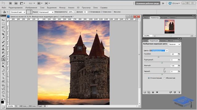Toggle the Сглаживание checkbox

click(x=89, y=12)
